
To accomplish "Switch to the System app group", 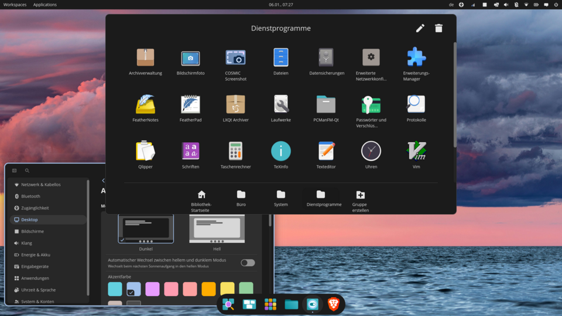I will [281, 198].
